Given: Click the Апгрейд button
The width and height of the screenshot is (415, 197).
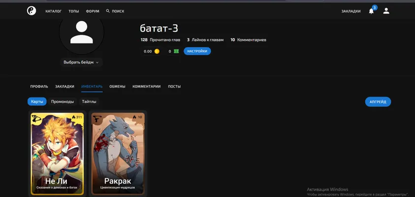Looking at the screenshot, I should 378,101.
